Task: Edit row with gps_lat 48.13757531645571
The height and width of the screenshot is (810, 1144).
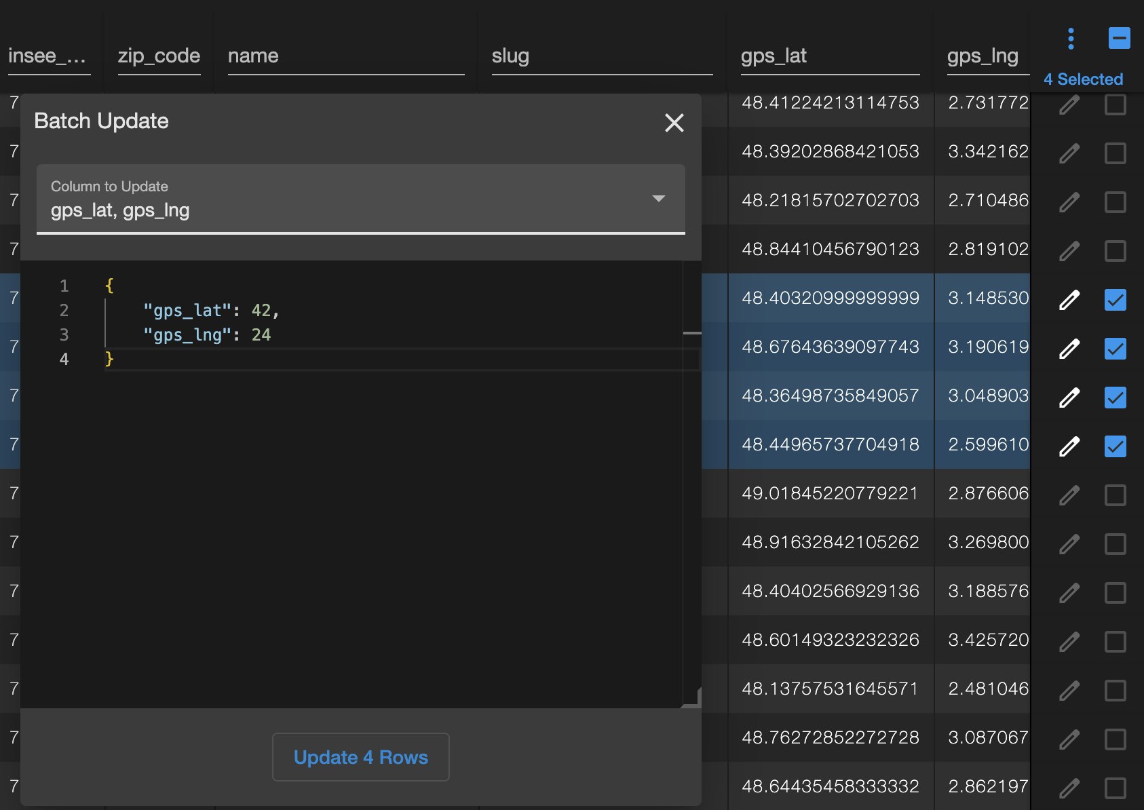Action: [1069, 691]
